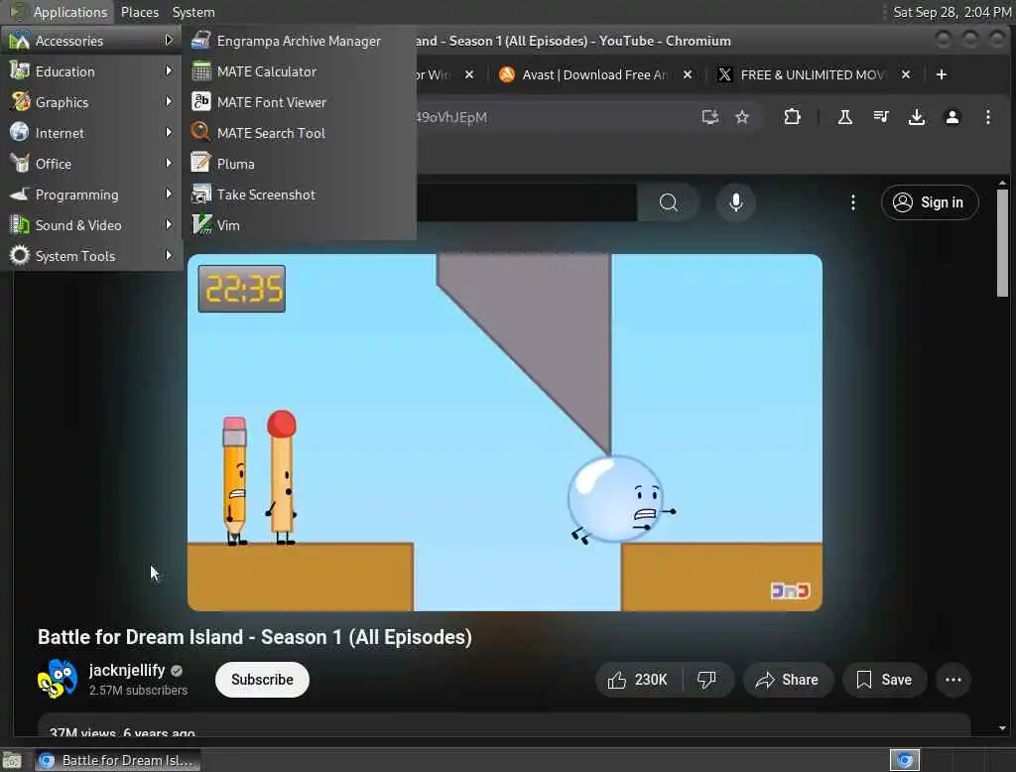This screenshot has height=772, width=1016.
Task: Open a new Chromium tab
Action: pos(942,74)
